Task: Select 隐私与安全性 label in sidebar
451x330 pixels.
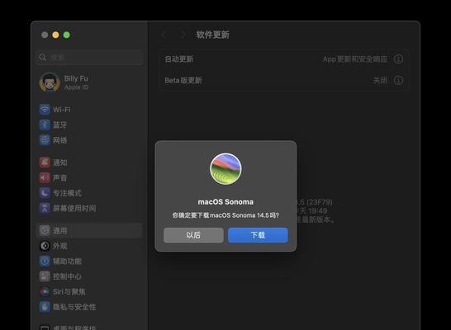Action: (74, 307)
